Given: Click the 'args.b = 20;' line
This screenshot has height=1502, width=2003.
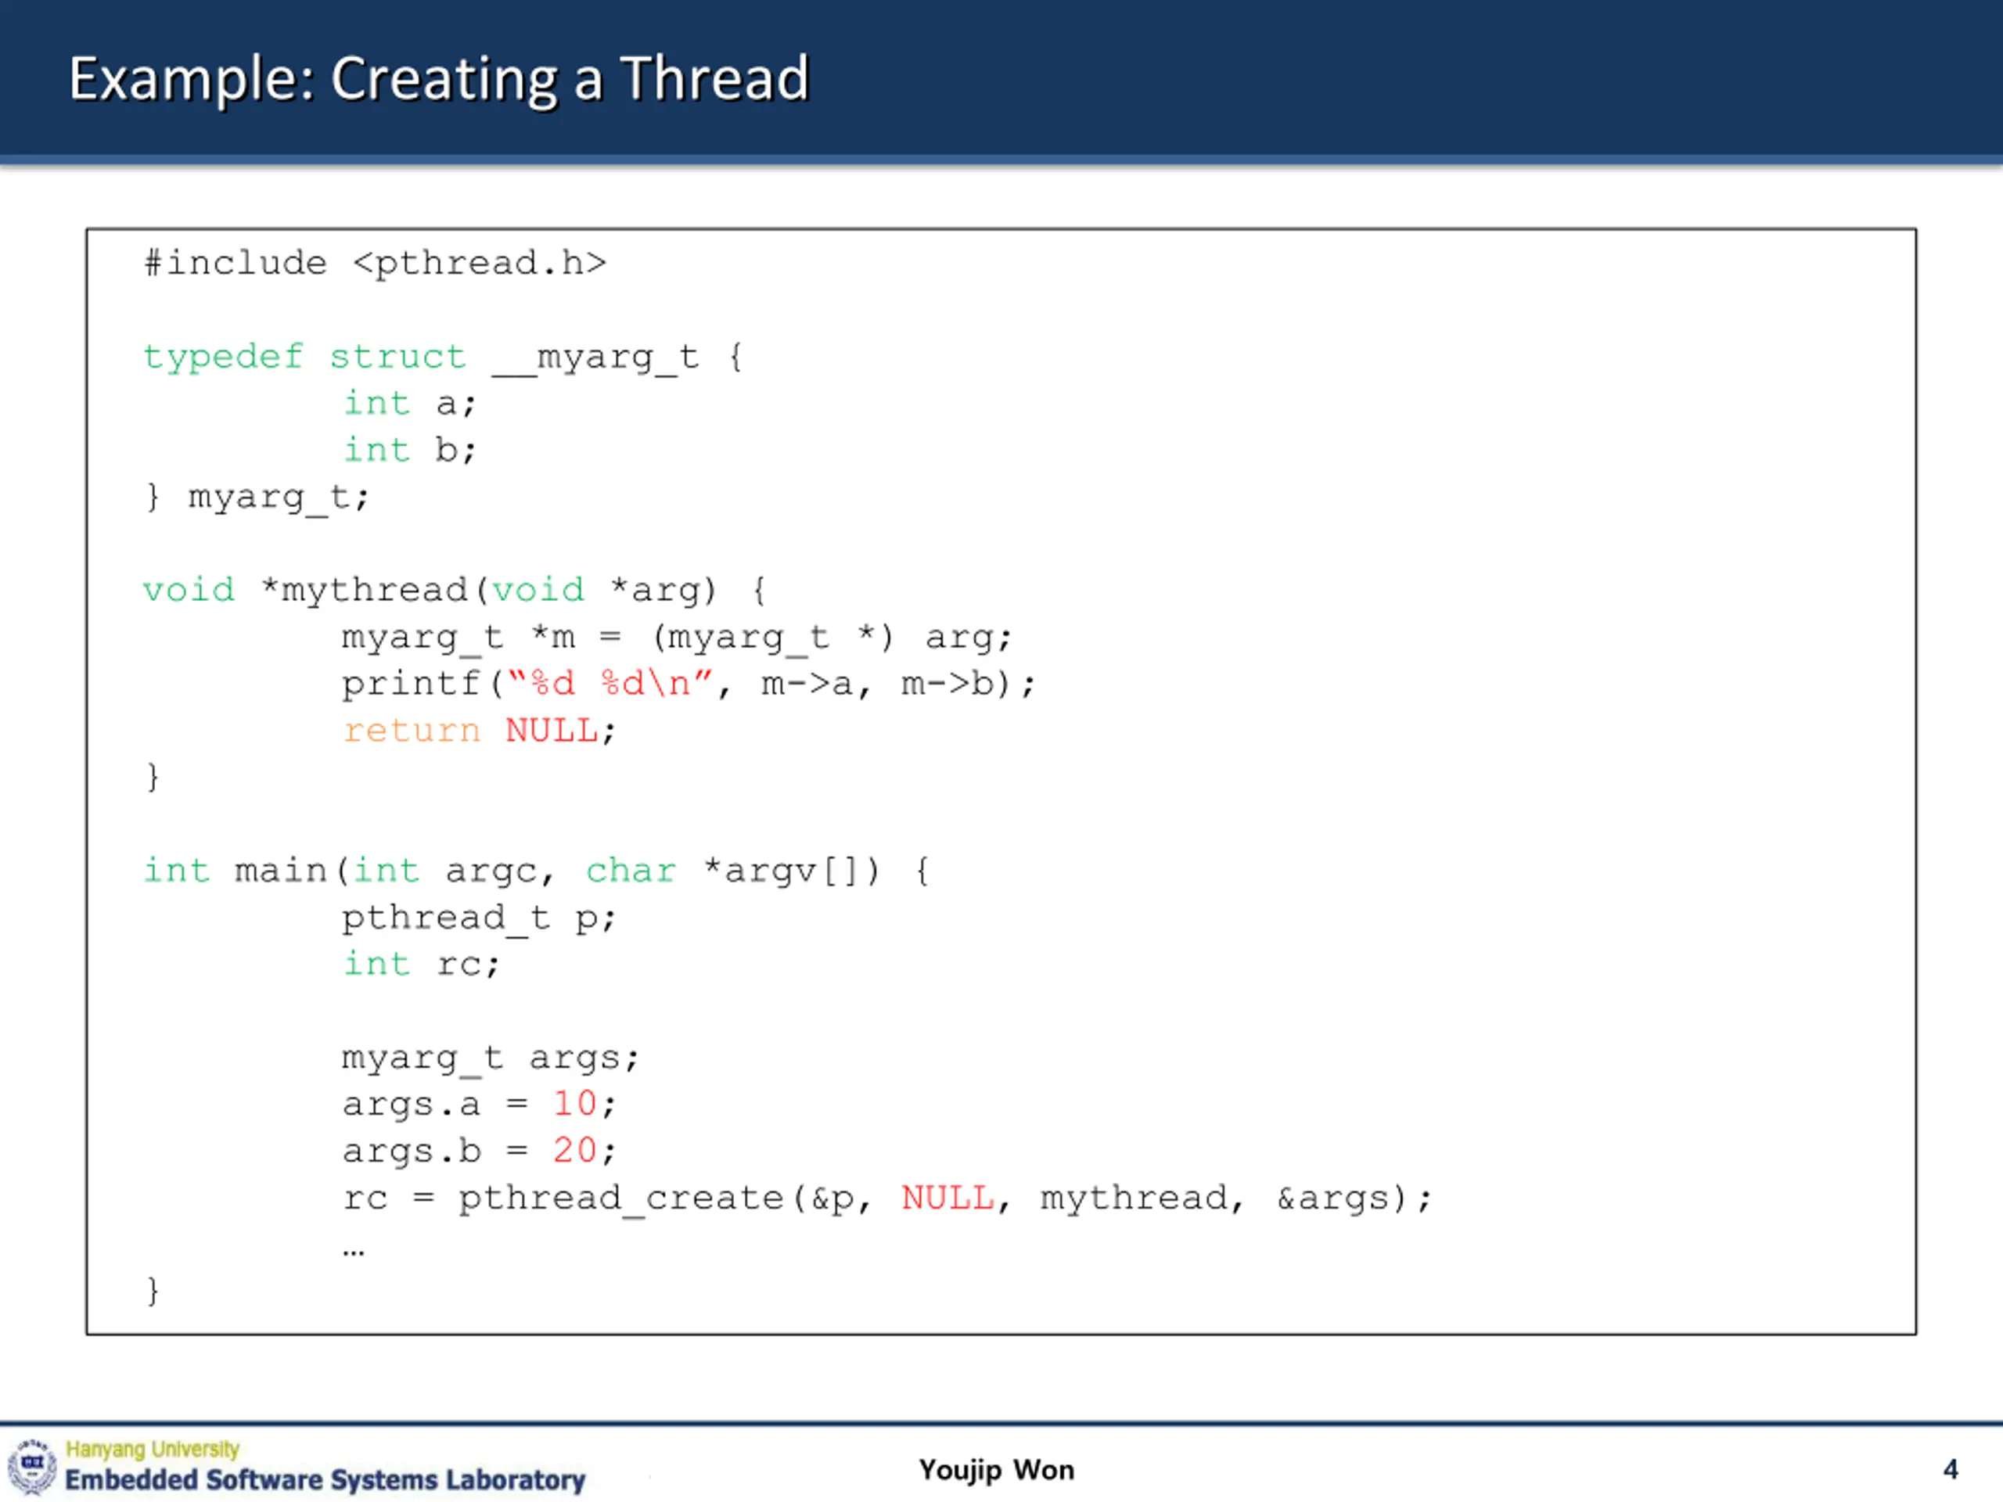Looking at the screenshot, I should pyautogui.click(x=480, y=1152).
